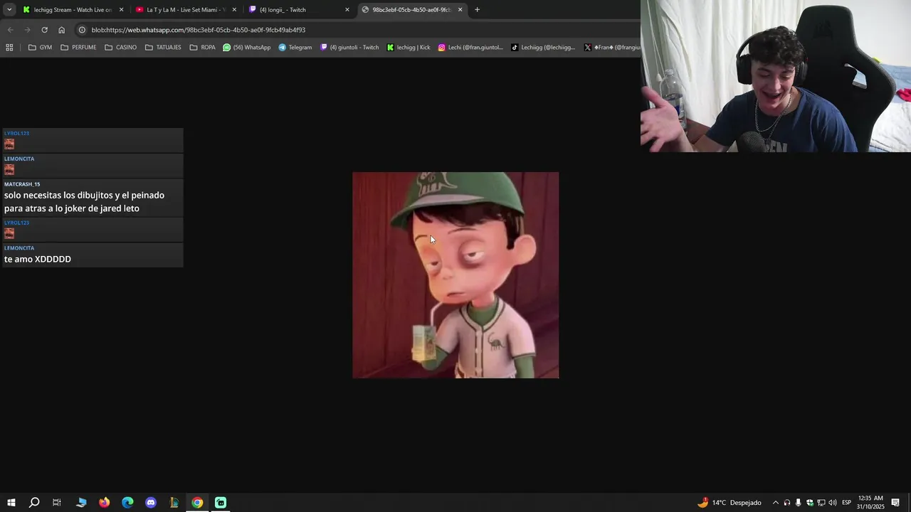
Task: Go forward to the next page
Action: coord(27,30)
